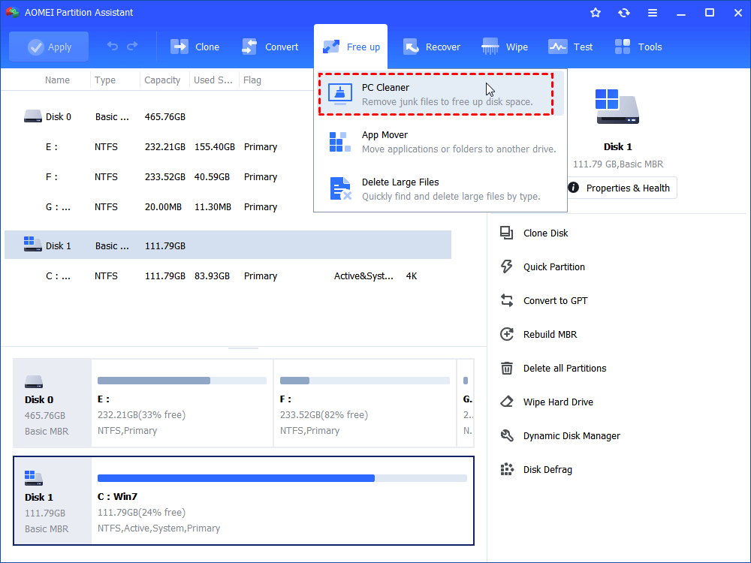The width and height of the screenshot is (751, 563).
Task: Select the Clone tool in the toolbar
Action: pyautogui.click(x=195, y=47)
